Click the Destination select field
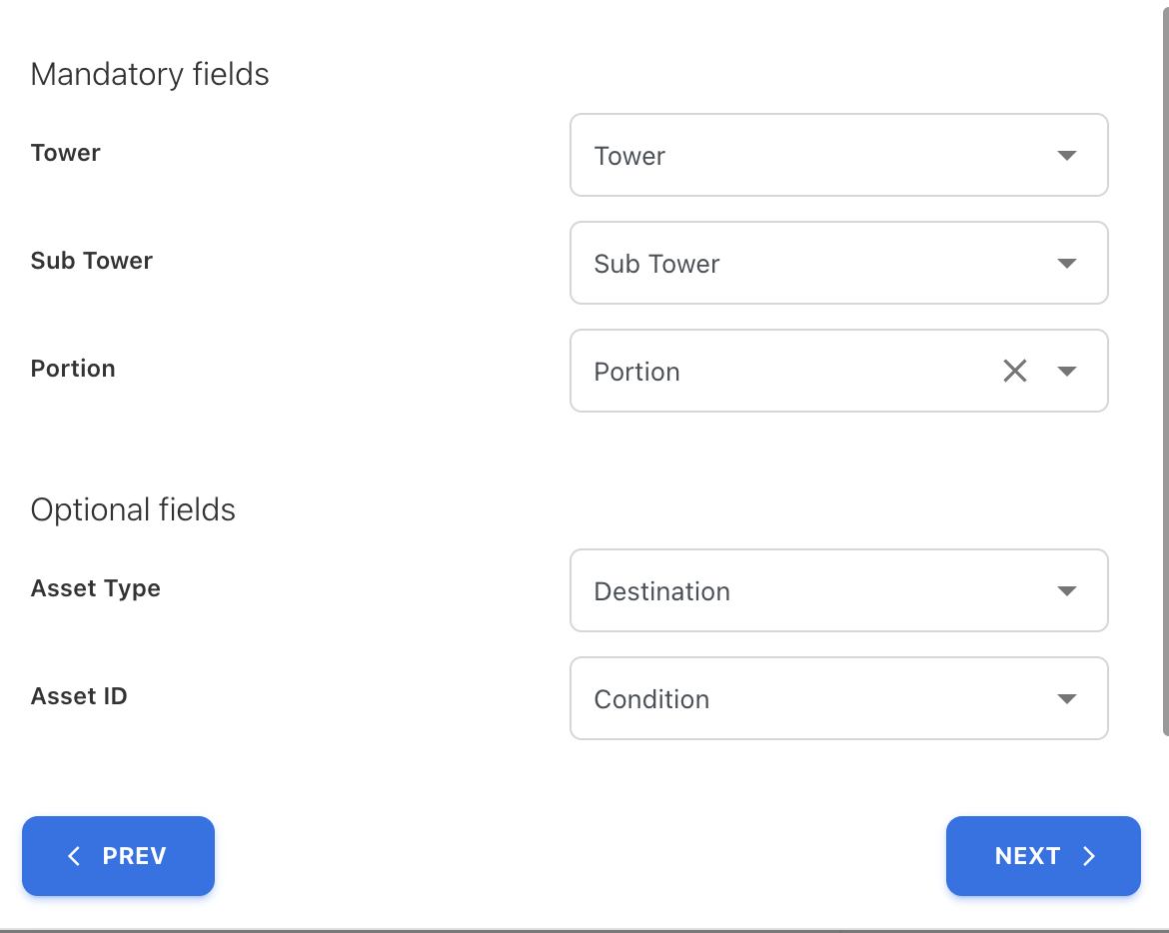 pos(799,591)
